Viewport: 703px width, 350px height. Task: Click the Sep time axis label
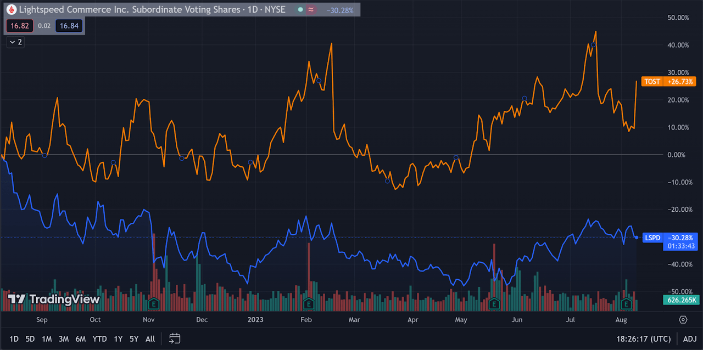coord(42,319)
